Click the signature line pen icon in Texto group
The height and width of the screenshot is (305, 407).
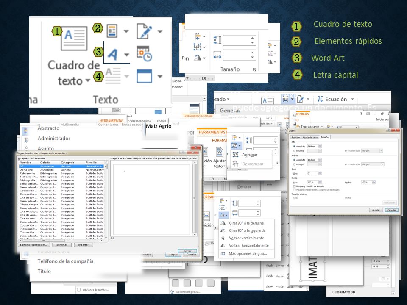point(144,31)
